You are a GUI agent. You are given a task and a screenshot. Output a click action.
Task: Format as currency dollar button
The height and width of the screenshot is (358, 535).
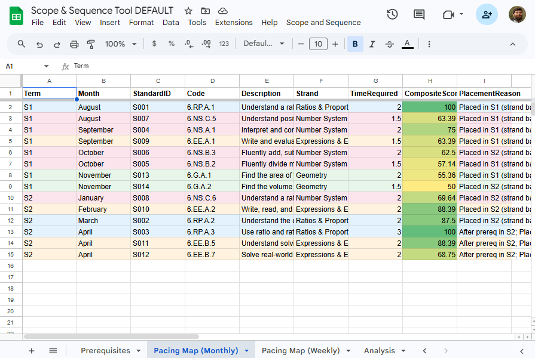click(x=154, y=44)
